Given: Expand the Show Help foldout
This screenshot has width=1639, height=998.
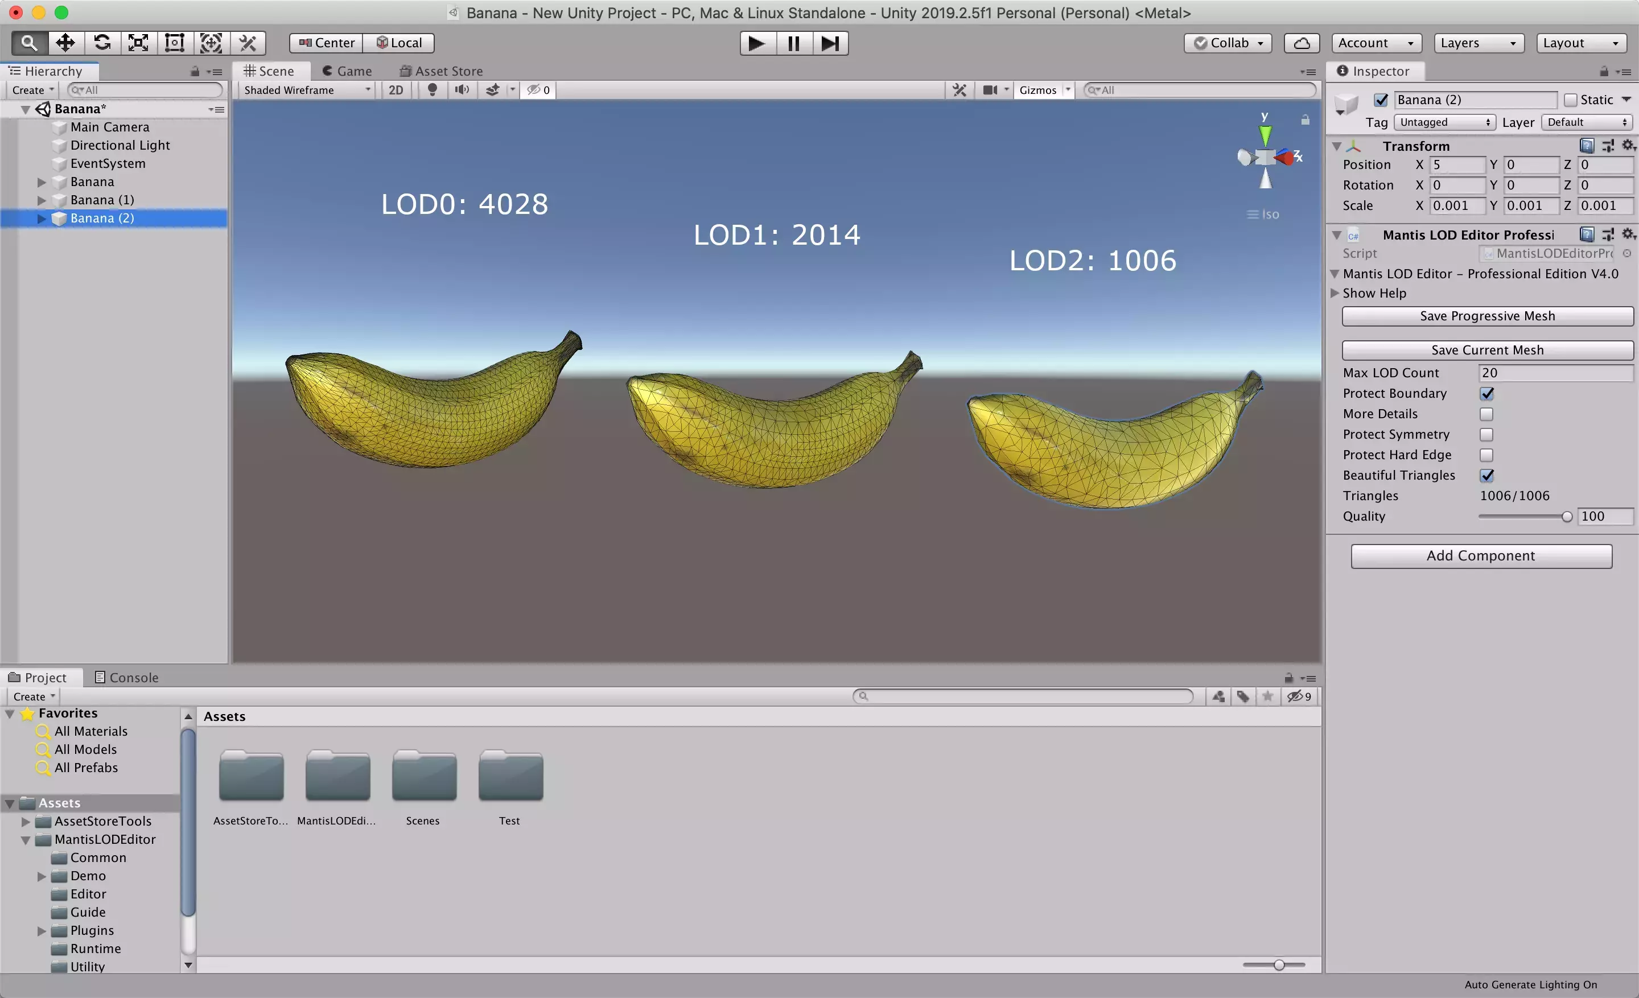Looking at the screenshot, I should [x=1335, y=293].
